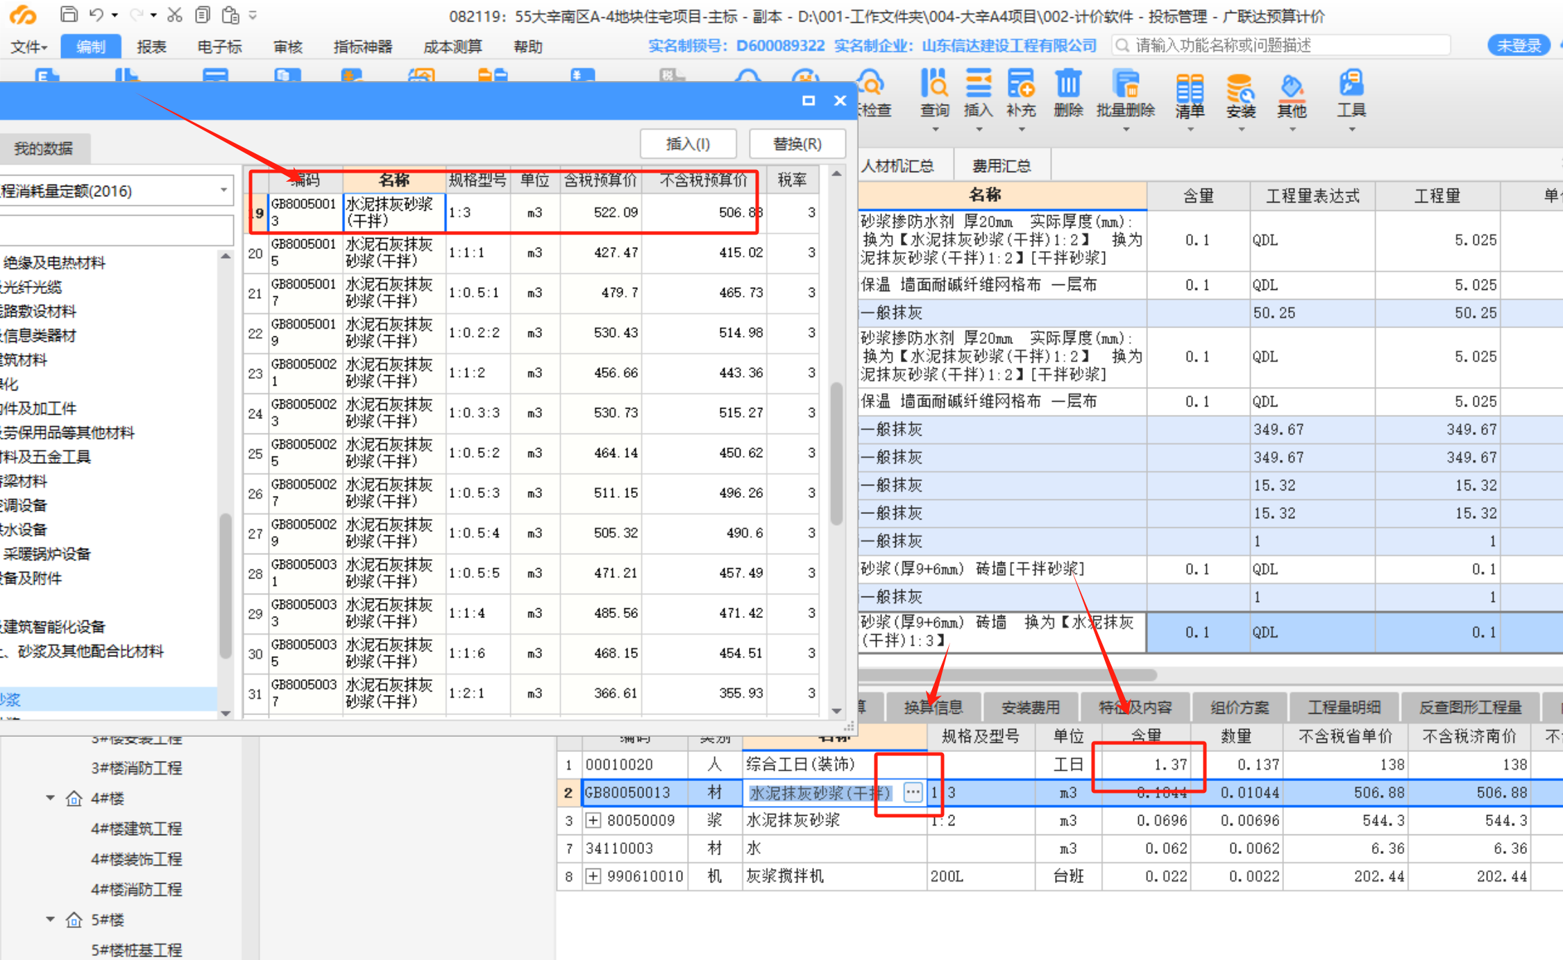1563x960 pixels.
Task: Expand row 990610010 灰浆搅拌机 plus box
Action: pos(593,876)
